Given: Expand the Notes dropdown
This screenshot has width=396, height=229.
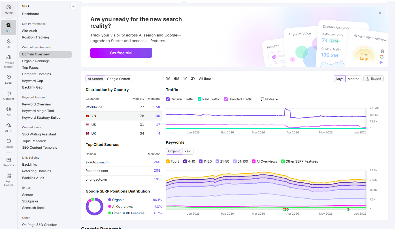Looking at the screenshot, I should click(x=270, y=99).
